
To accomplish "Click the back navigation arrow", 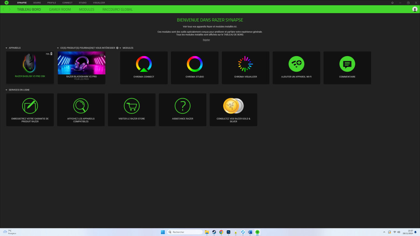I will pos(3,9).
